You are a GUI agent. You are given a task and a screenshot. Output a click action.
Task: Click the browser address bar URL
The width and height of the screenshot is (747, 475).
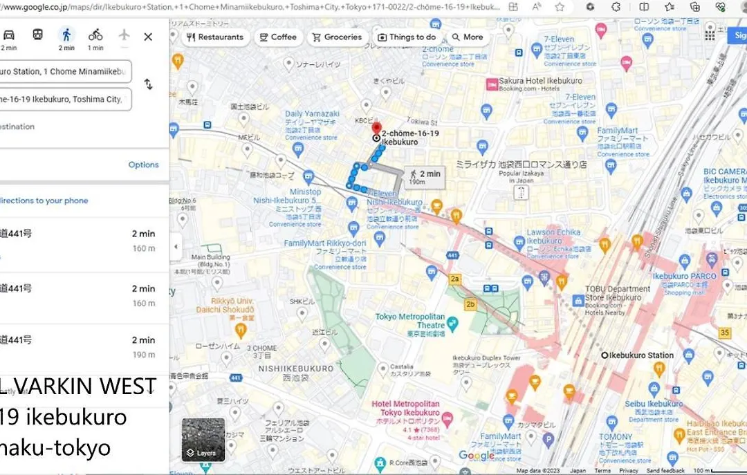tap(250, 7)
